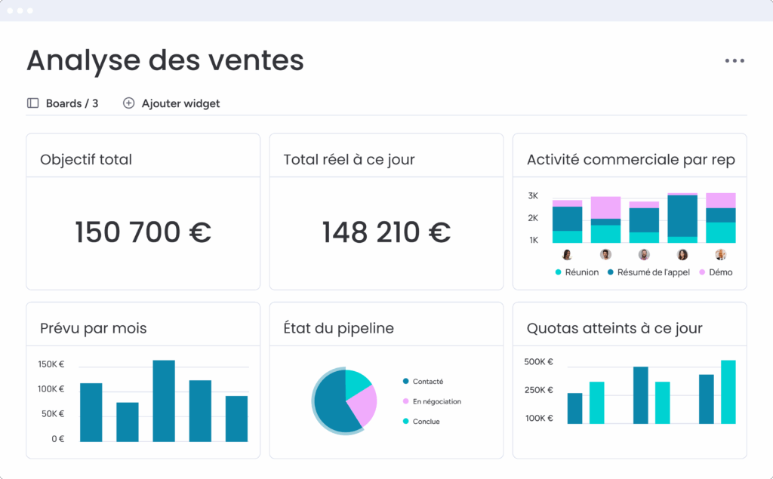Select the fifth rep avatar, the grey-haired man
Viewport: 773px width, 479px height.
[x=721, y=255]
